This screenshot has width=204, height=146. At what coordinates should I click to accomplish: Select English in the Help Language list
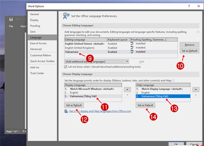tap(146, 92)
